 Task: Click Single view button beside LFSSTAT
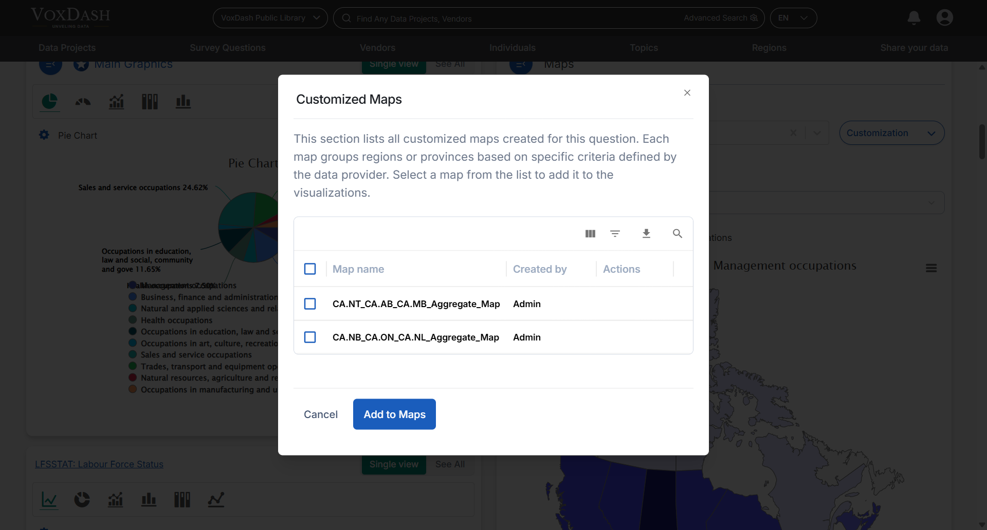(x=394, y=464)
